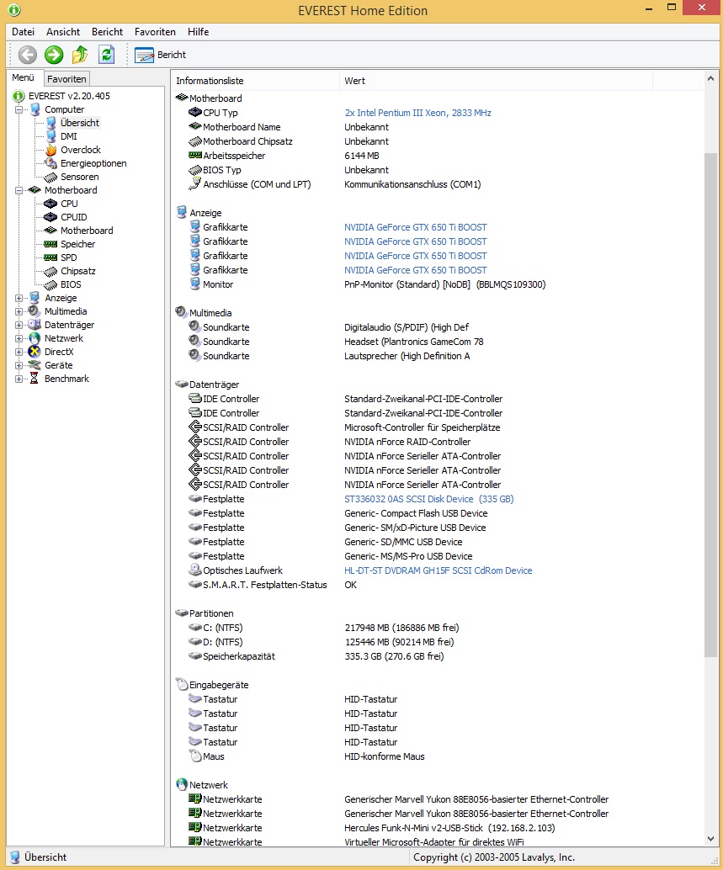Click the go-up-one-level toolbar icon
Image resolution: width=723 pixels, height=870 pixels.
point(80,55)
